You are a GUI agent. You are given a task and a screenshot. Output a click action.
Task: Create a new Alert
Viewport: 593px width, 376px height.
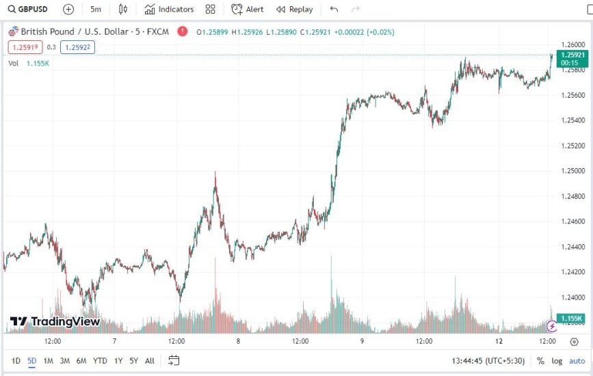pos(248,10)
